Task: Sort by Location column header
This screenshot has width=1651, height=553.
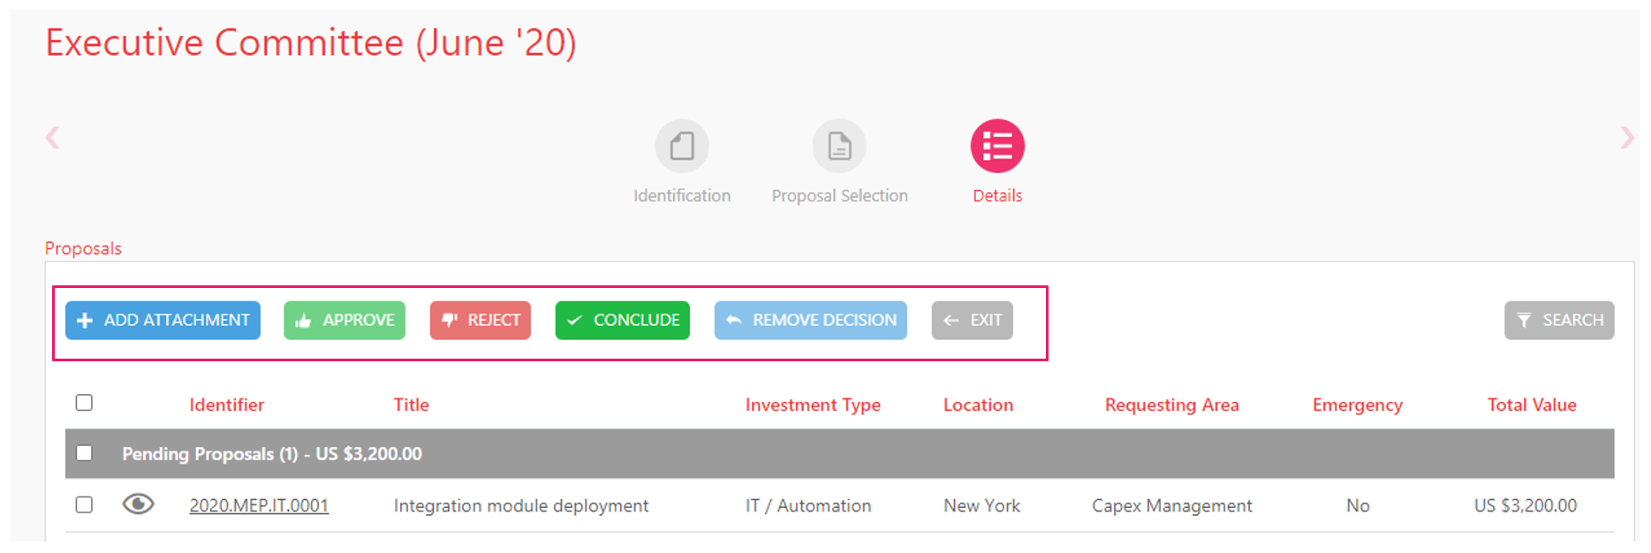Action: point(978,405)
